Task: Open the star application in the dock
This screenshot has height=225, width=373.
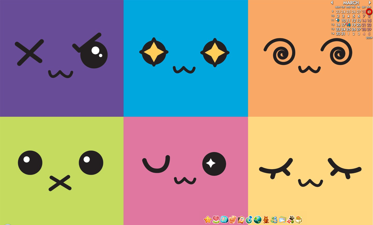Action: tap(208, 220)
